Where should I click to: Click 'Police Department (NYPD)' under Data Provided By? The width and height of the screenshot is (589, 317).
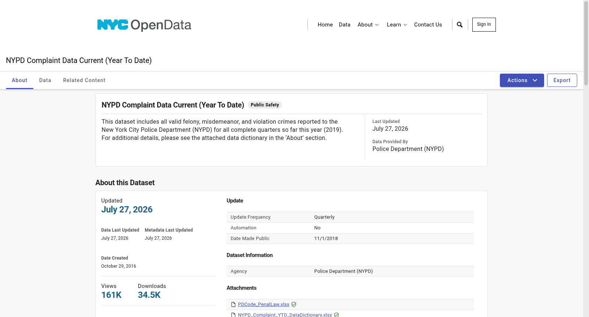click(x=408, y=149)
